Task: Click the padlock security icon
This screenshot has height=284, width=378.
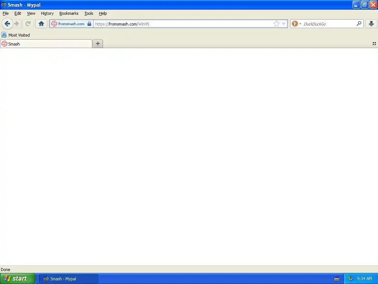Action: (89, 24)
